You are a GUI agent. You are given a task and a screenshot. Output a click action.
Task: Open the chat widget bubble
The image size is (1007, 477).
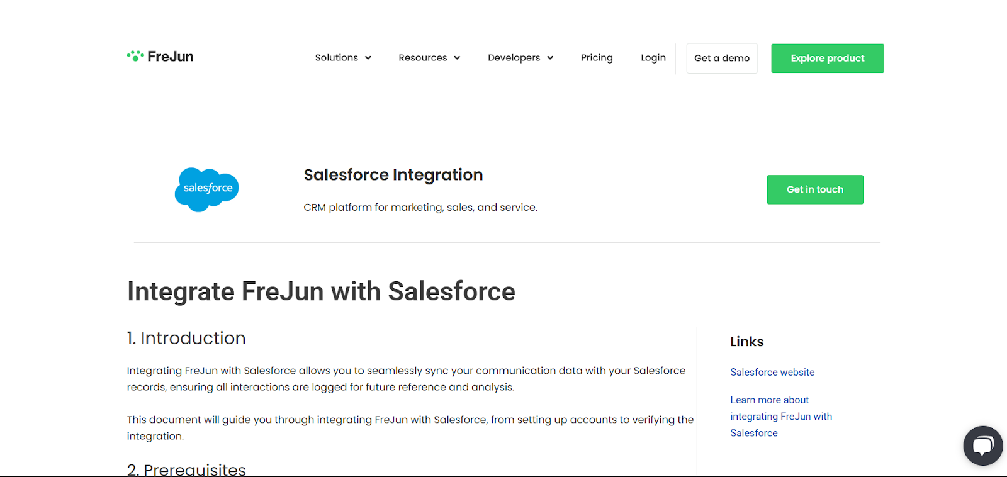click(982, 446)
